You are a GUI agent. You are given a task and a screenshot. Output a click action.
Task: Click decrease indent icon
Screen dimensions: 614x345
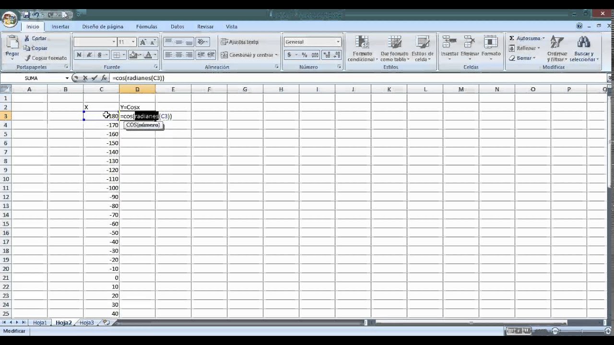pos(201,55)
